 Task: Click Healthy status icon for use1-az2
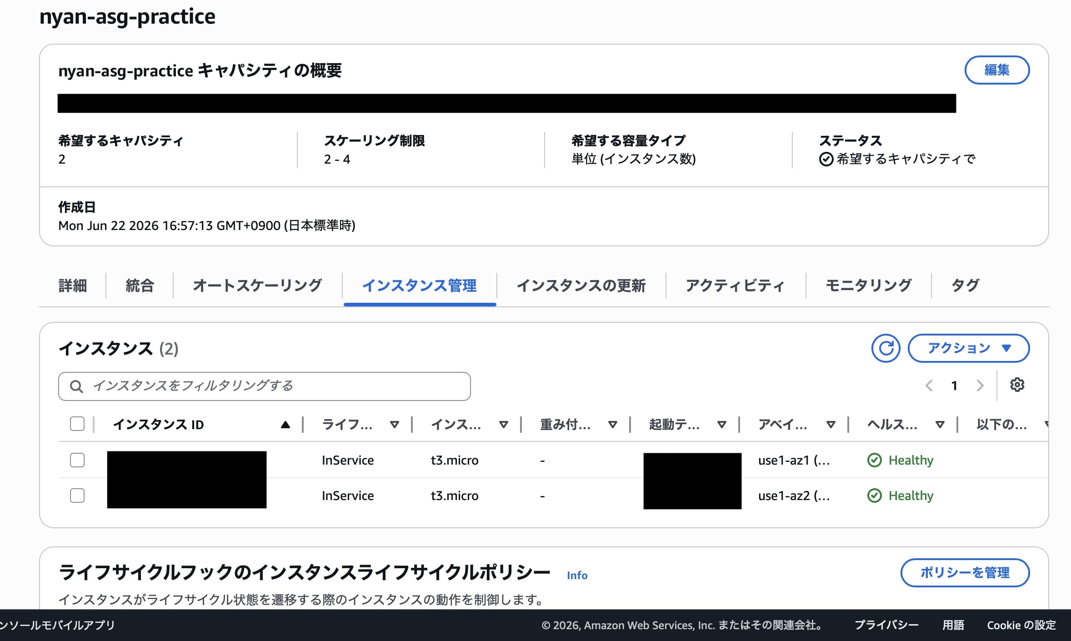coord(875,496)
